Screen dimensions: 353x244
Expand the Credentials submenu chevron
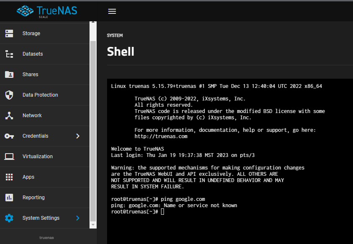click(78, 136)
